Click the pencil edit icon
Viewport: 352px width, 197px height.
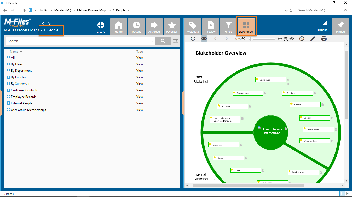(313, 39)
